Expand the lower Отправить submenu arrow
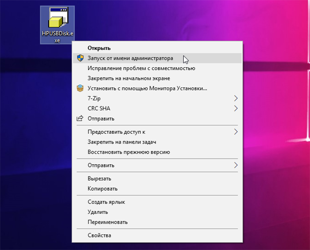Viewport: 310px width, 250px height. click(236, 165)
